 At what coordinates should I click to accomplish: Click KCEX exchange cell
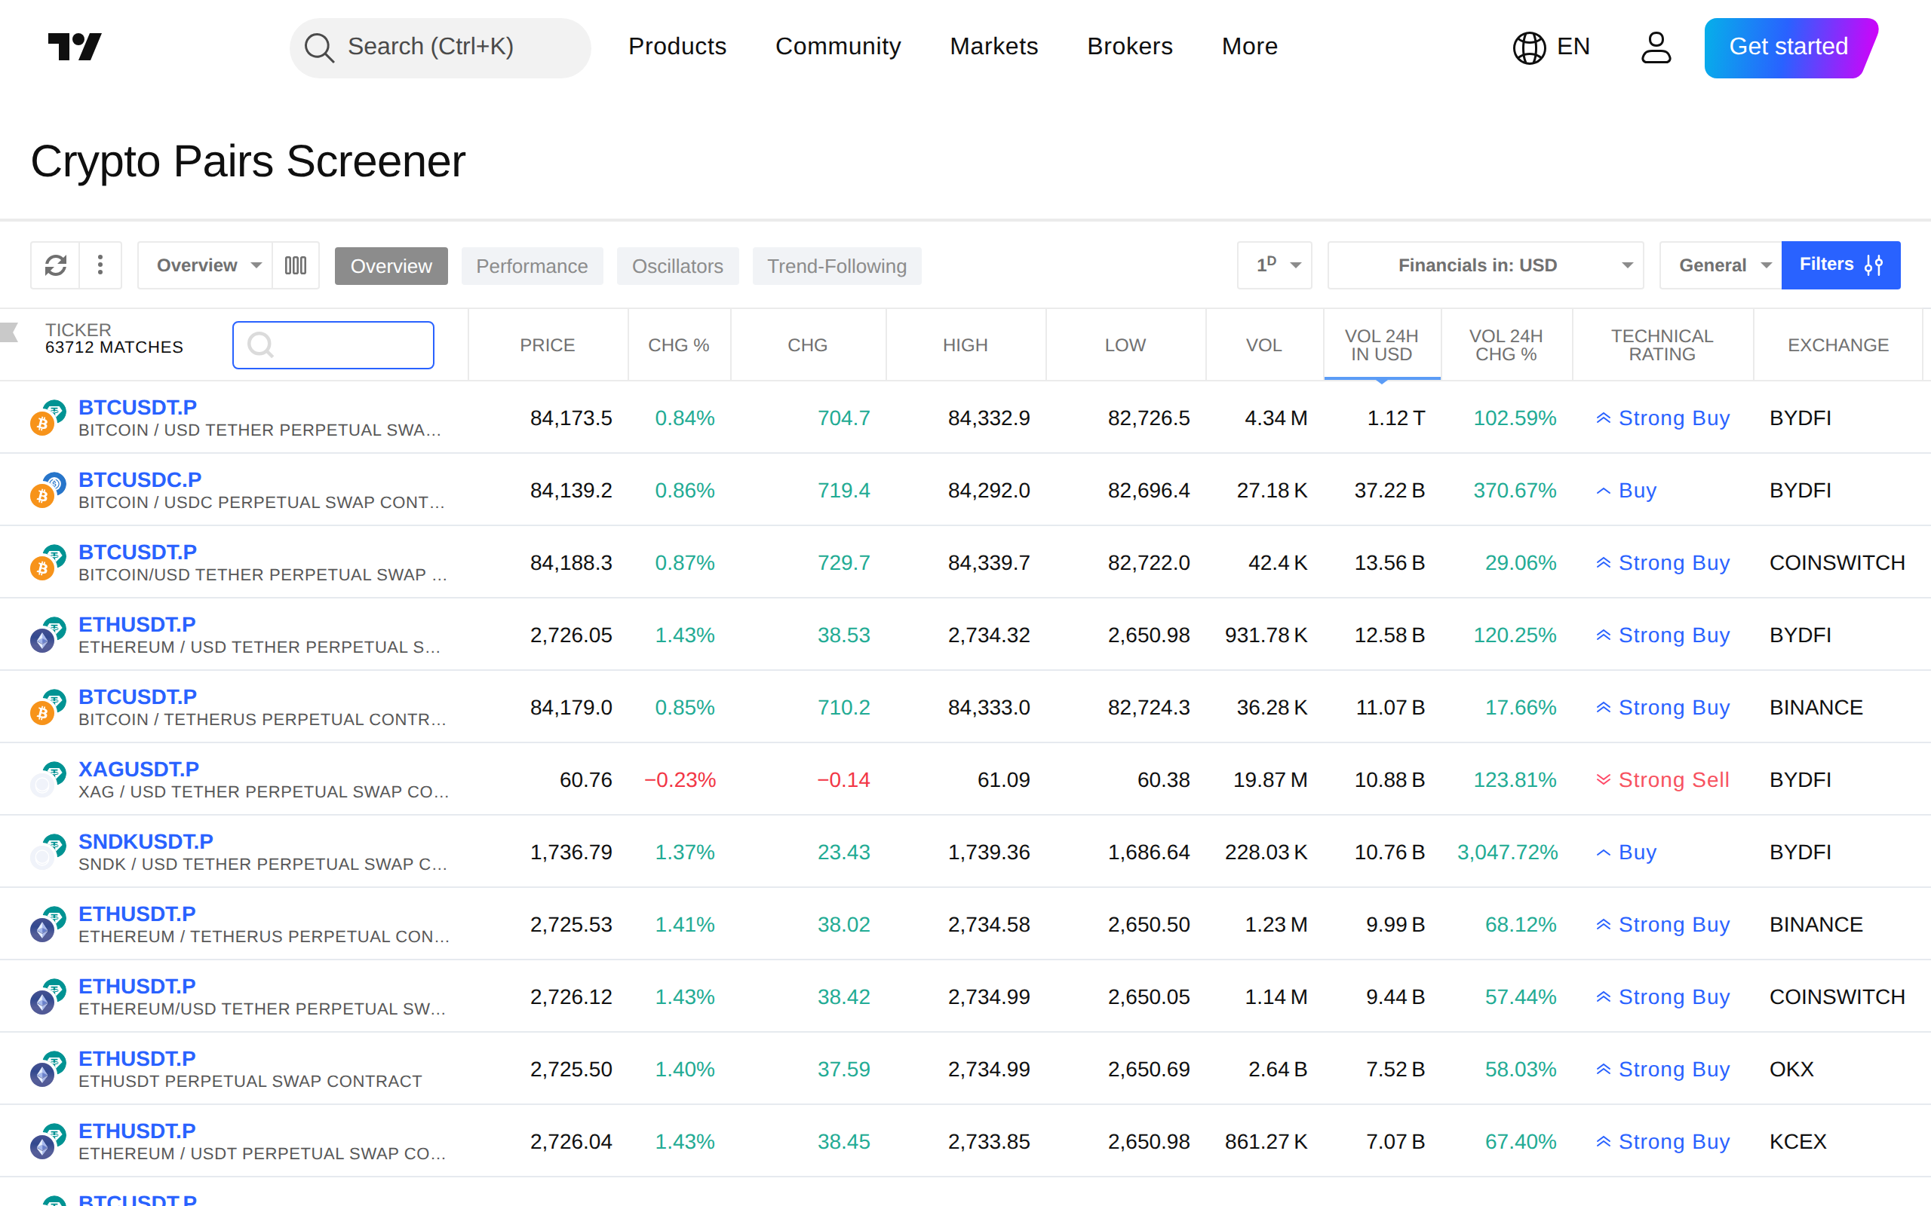[x=1797, y=1141]
